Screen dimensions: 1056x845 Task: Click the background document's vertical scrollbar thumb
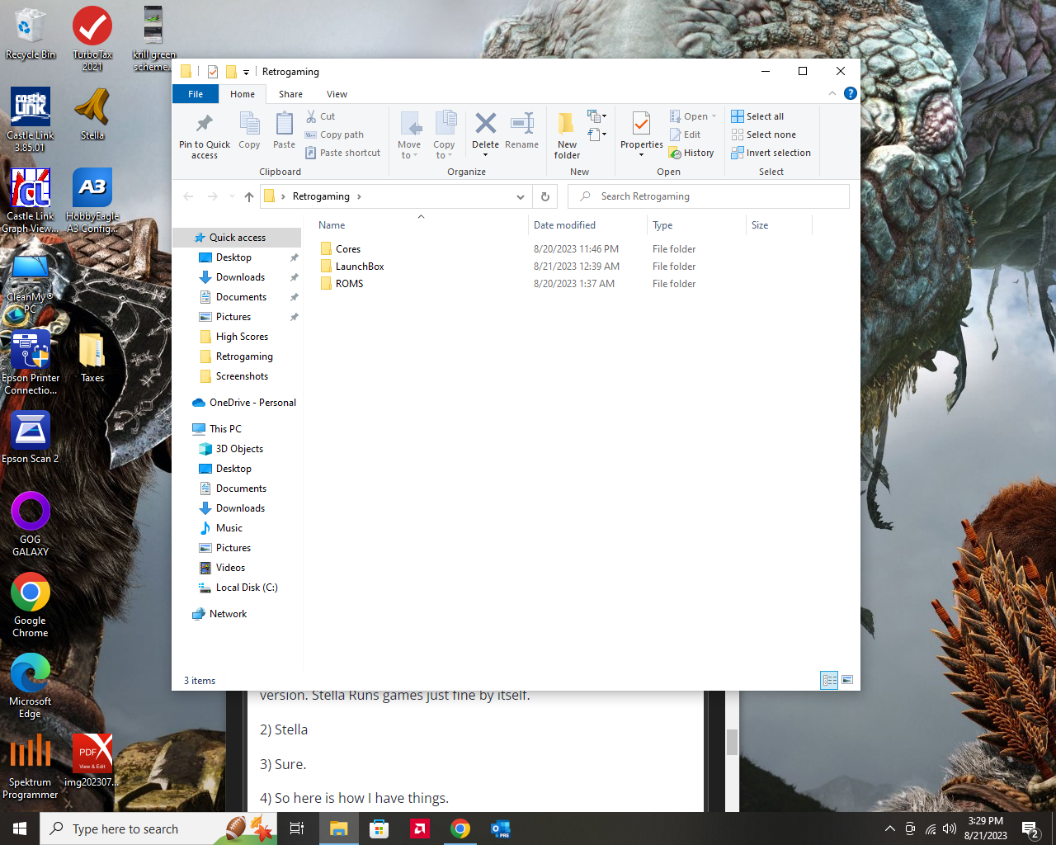[732, 742]
